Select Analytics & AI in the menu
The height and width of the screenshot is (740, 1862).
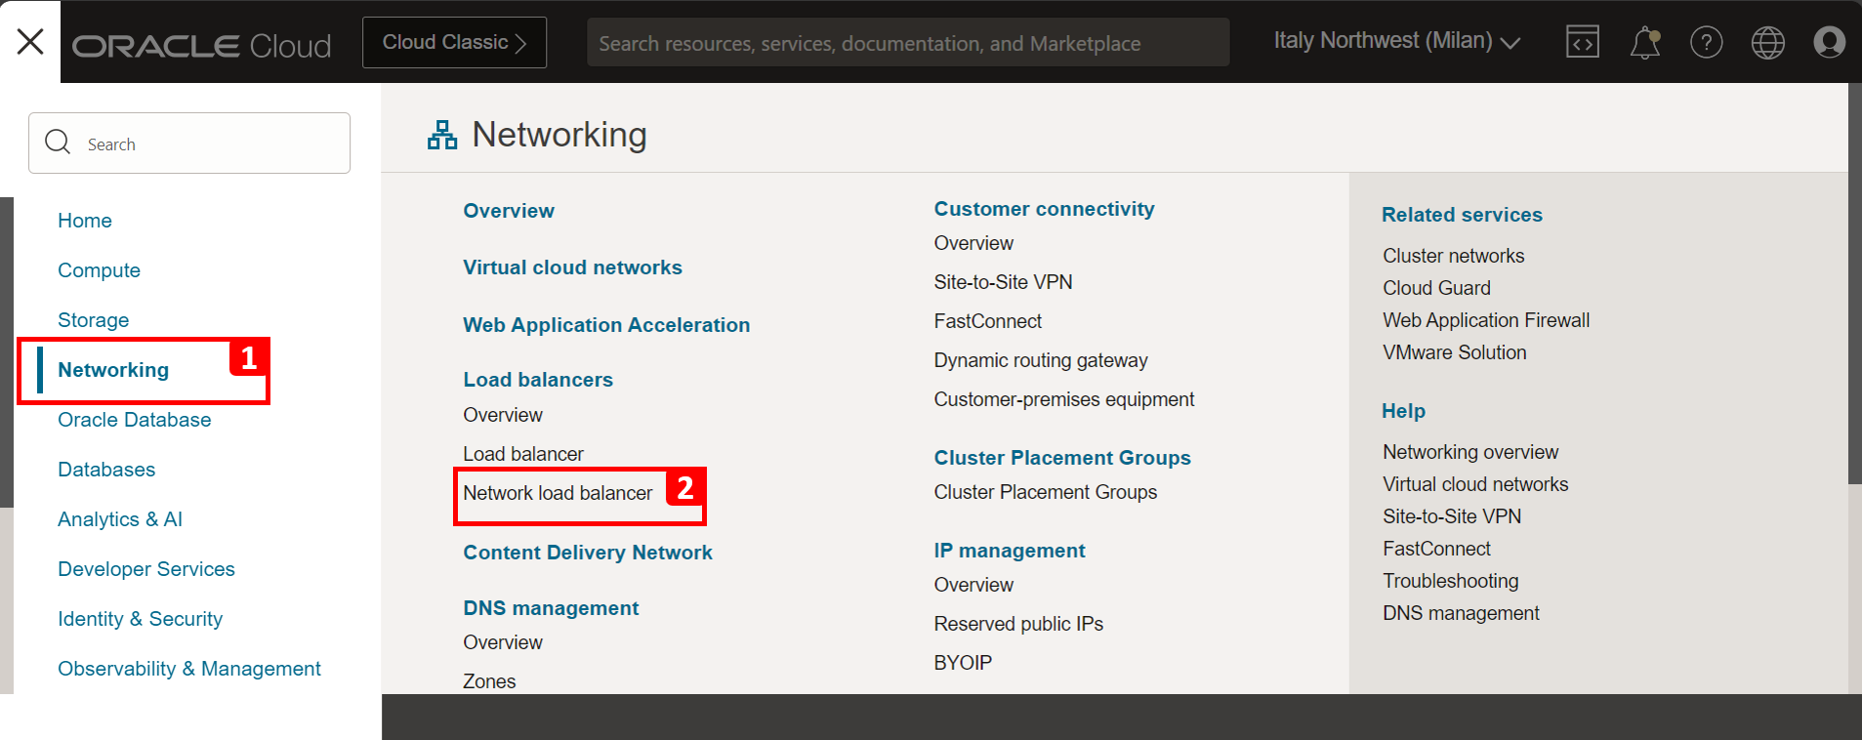pyautogui.click(x=120, y=519)
